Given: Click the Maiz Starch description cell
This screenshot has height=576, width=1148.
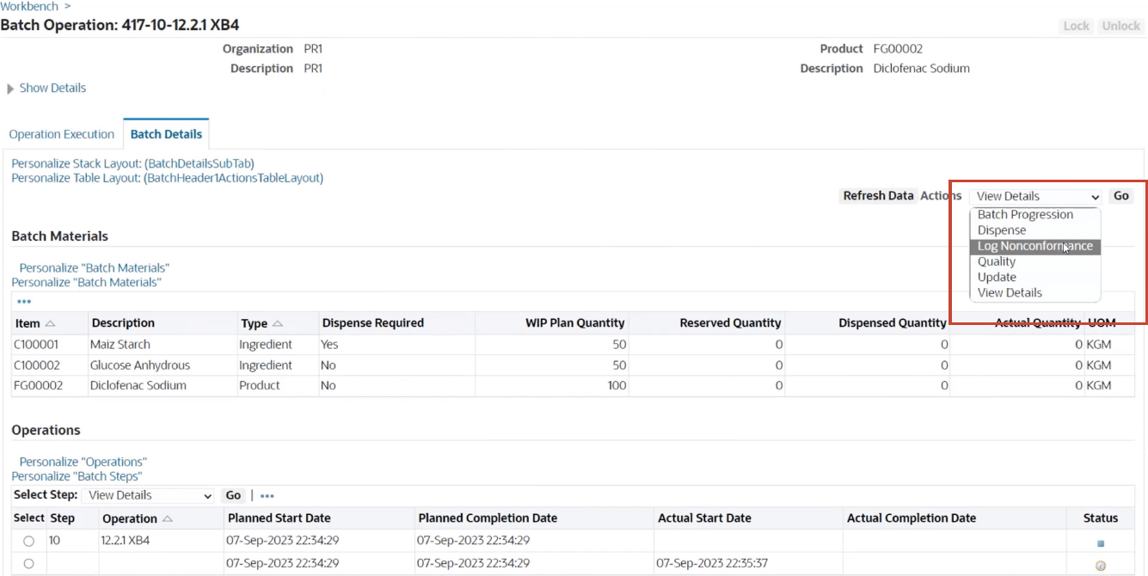Looking at the screenshot, I should (119, 345).
